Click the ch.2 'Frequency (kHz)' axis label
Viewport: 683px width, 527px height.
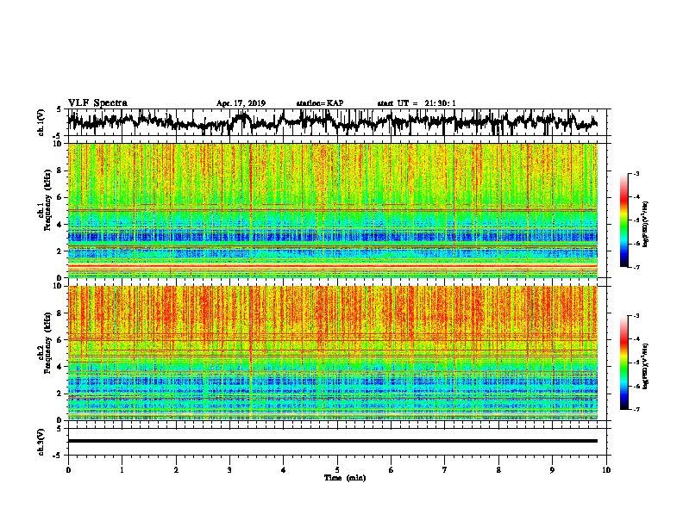point(47,343)
